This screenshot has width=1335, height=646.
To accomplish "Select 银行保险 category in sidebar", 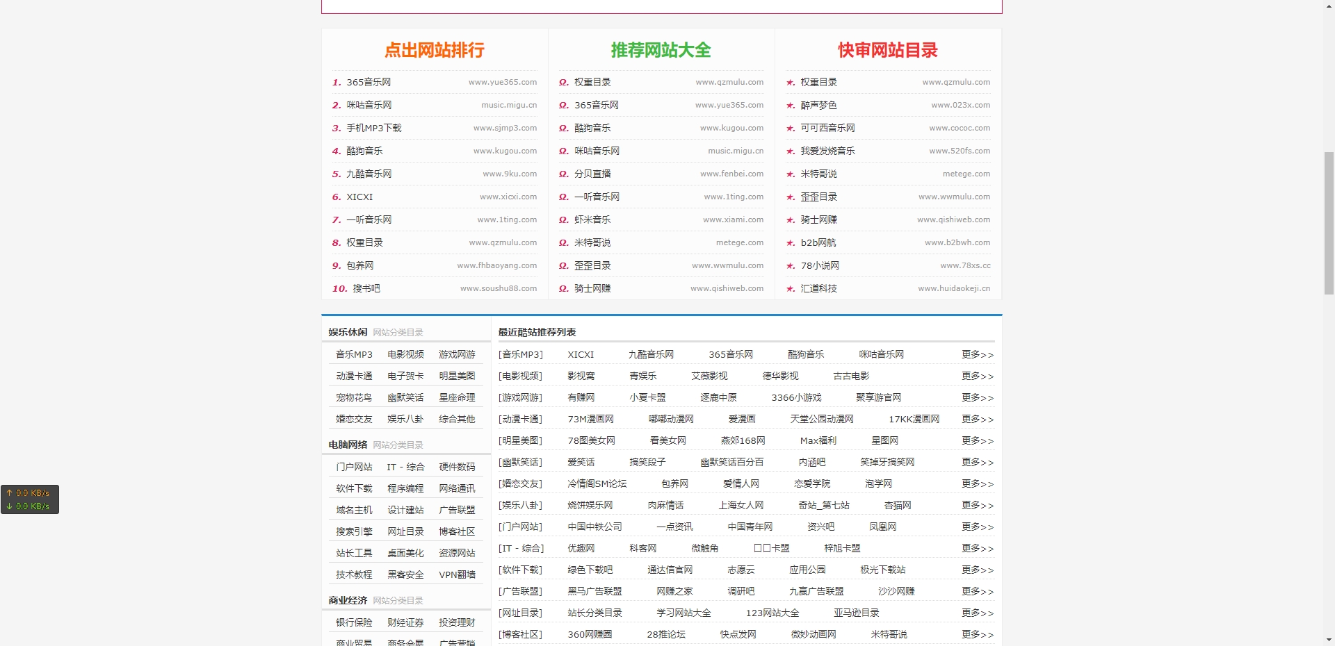I will pos(354,622).
